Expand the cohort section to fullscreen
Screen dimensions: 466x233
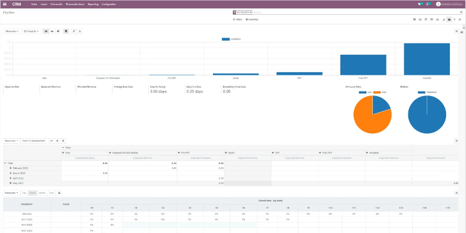point(456,193)
